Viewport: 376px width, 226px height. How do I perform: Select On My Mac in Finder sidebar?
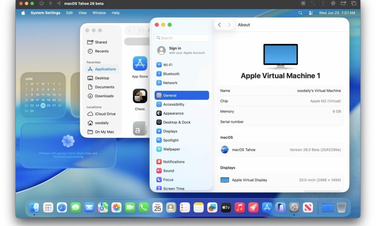pyautogui.click(x=102, y=132)
